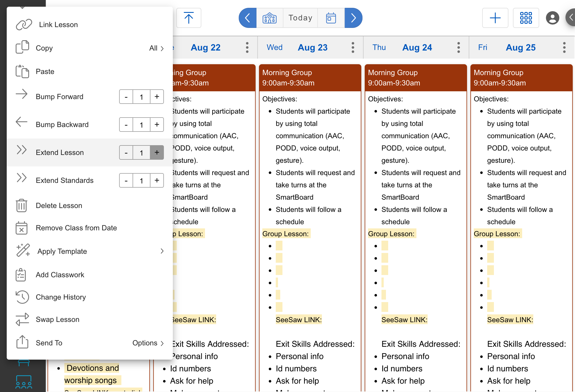Image resolution: width=575 pixels, height=392 pixels.
Task: Open Wed Aug 23 Morning Group lesson header
Action: (310, 78)
